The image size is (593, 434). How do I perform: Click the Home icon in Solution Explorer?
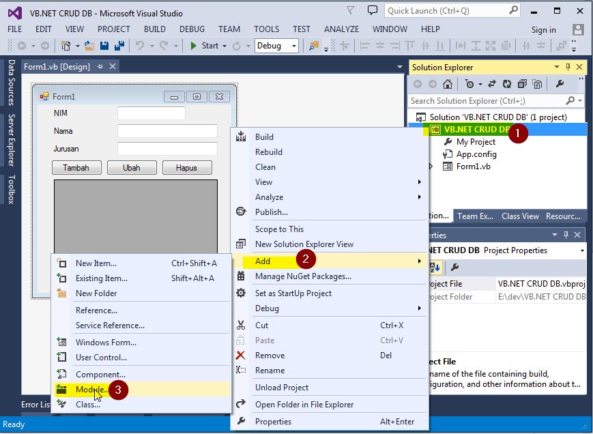(x=448, y=84)
